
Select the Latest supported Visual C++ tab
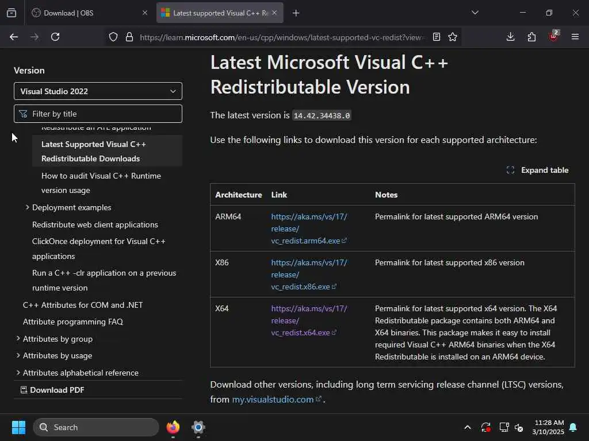click(220, 13)
